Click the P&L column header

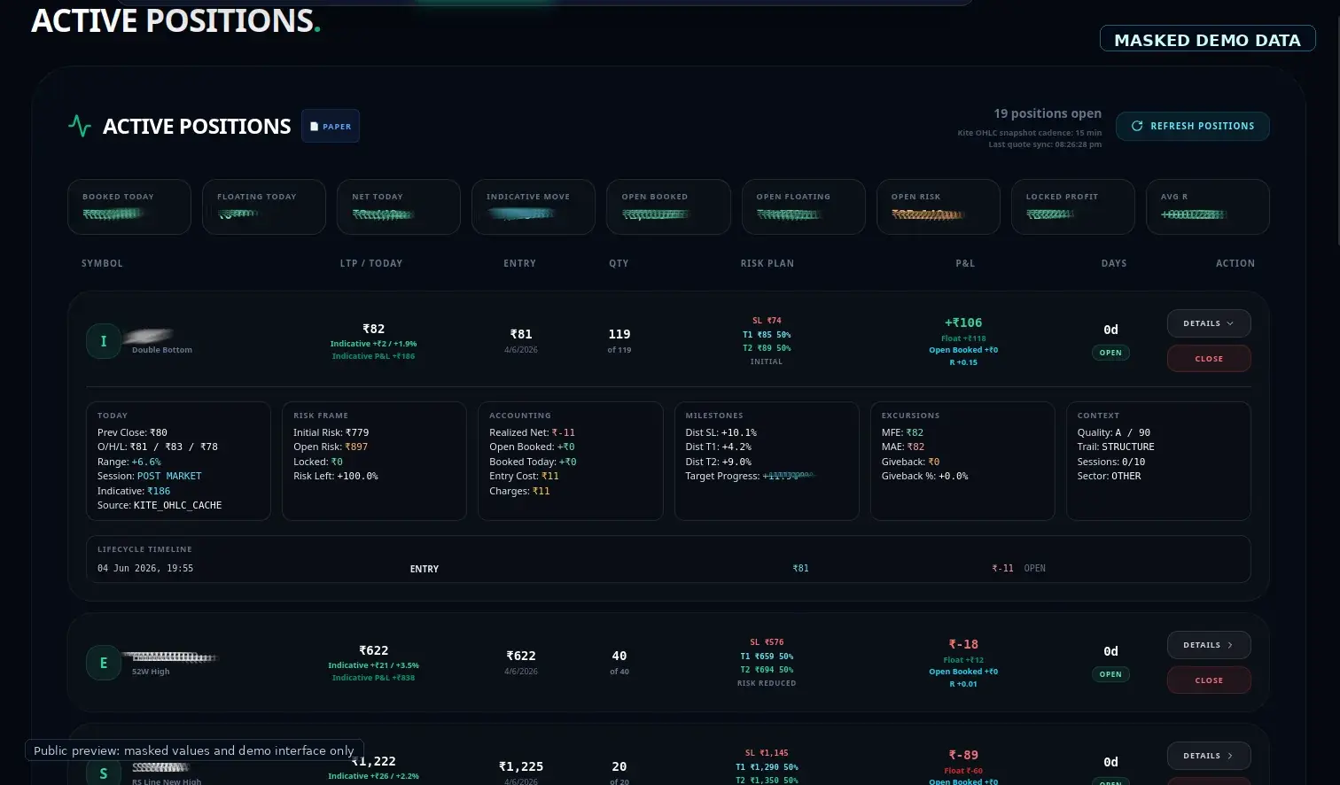click(965, 263)
